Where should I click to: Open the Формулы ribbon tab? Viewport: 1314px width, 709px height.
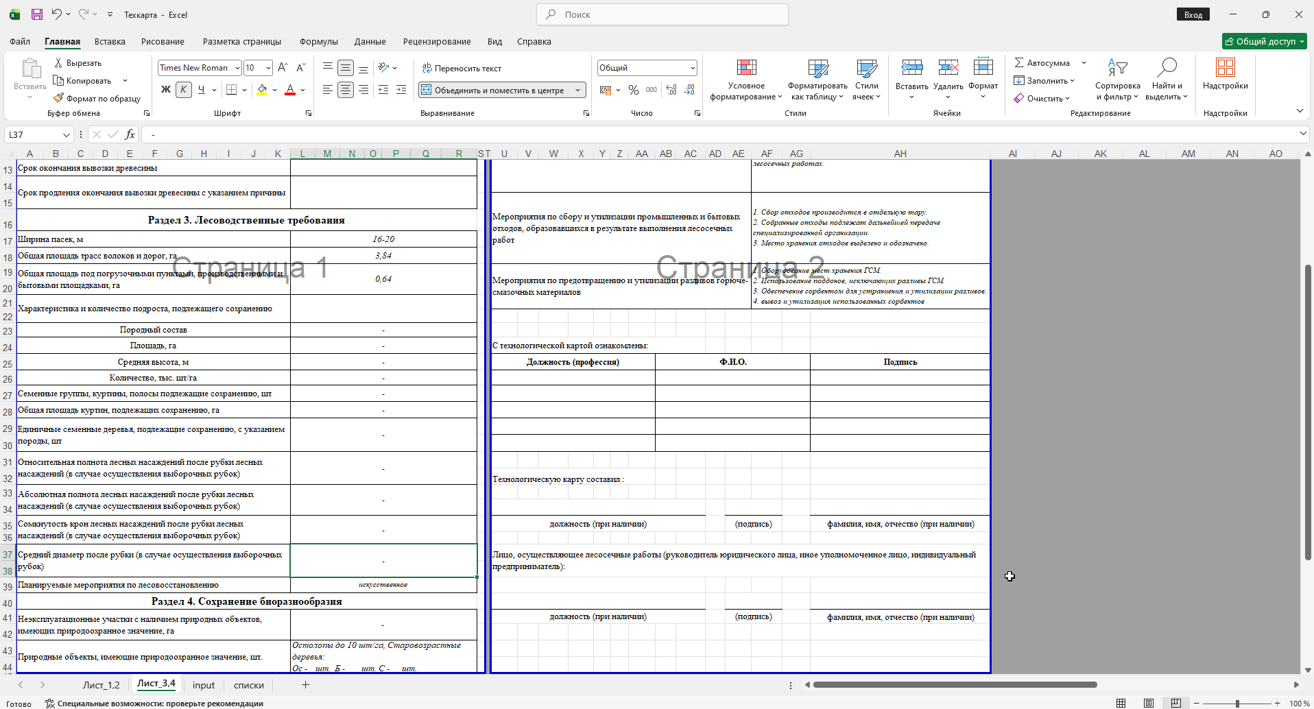tap(319, 42)
